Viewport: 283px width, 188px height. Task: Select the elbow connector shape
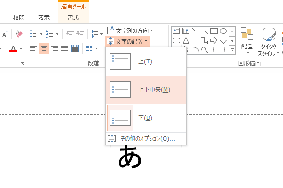[x=195, y=40]
